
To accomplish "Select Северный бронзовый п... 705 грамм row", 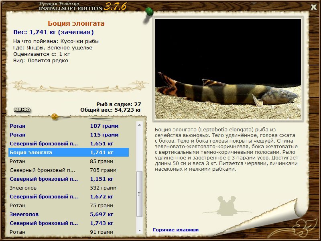I will (x=69, y=170).
